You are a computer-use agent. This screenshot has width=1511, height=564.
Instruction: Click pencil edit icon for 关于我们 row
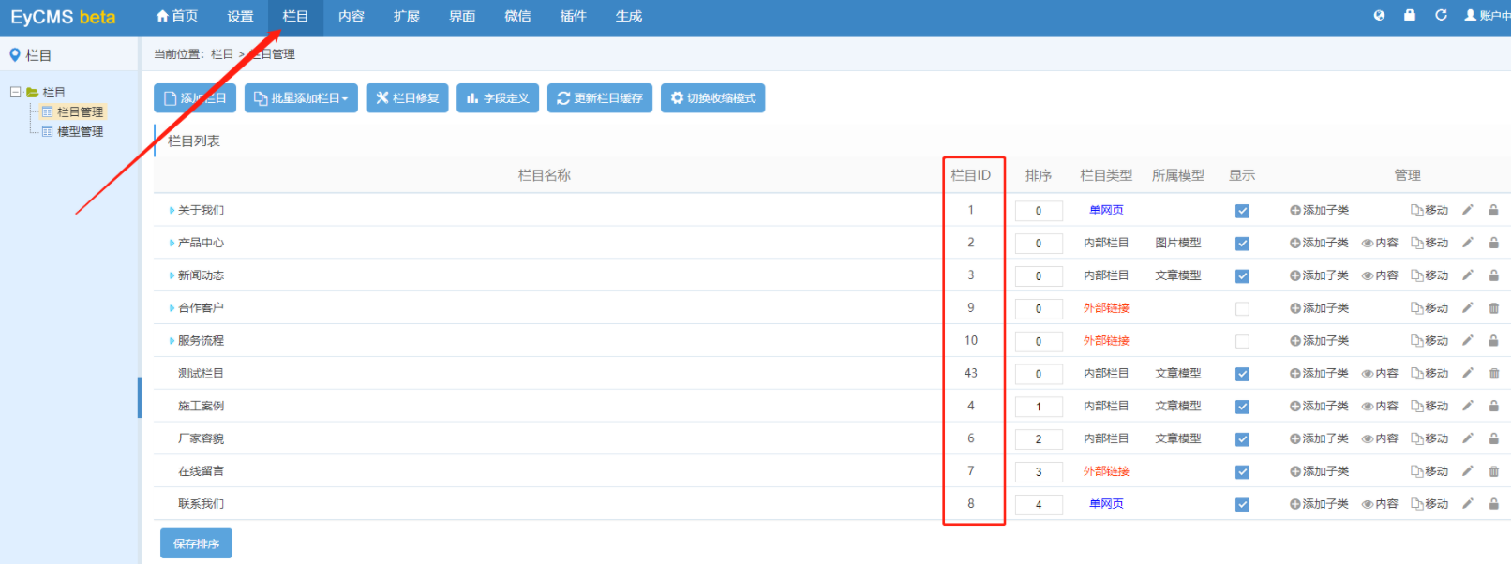click(x=1467, y=210)
